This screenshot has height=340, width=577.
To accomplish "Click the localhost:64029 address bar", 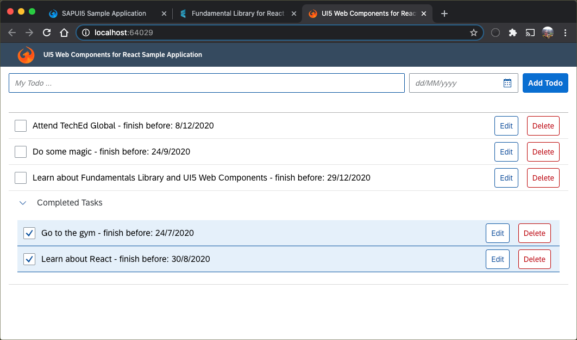I will pos(280,33).
